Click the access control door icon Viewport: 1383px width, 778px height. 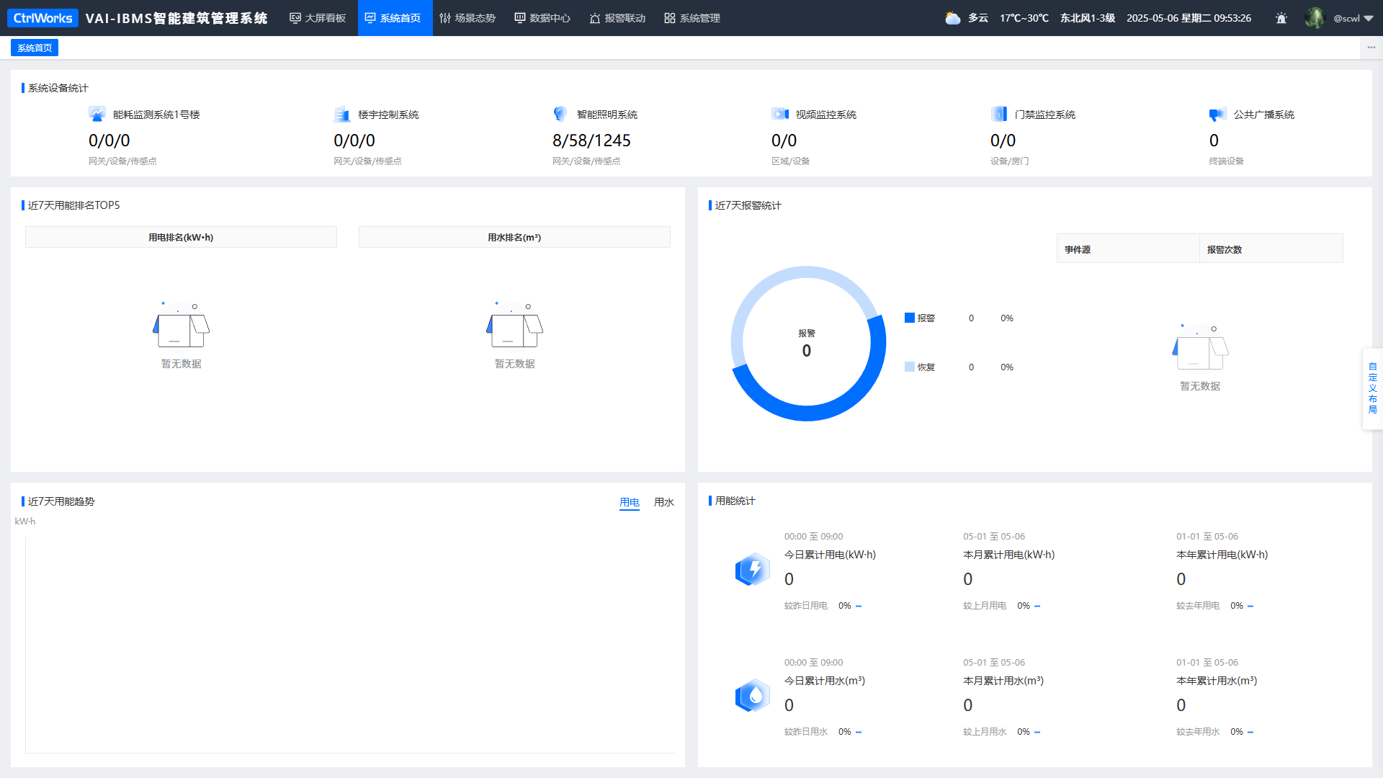click(x=999, y=114)
